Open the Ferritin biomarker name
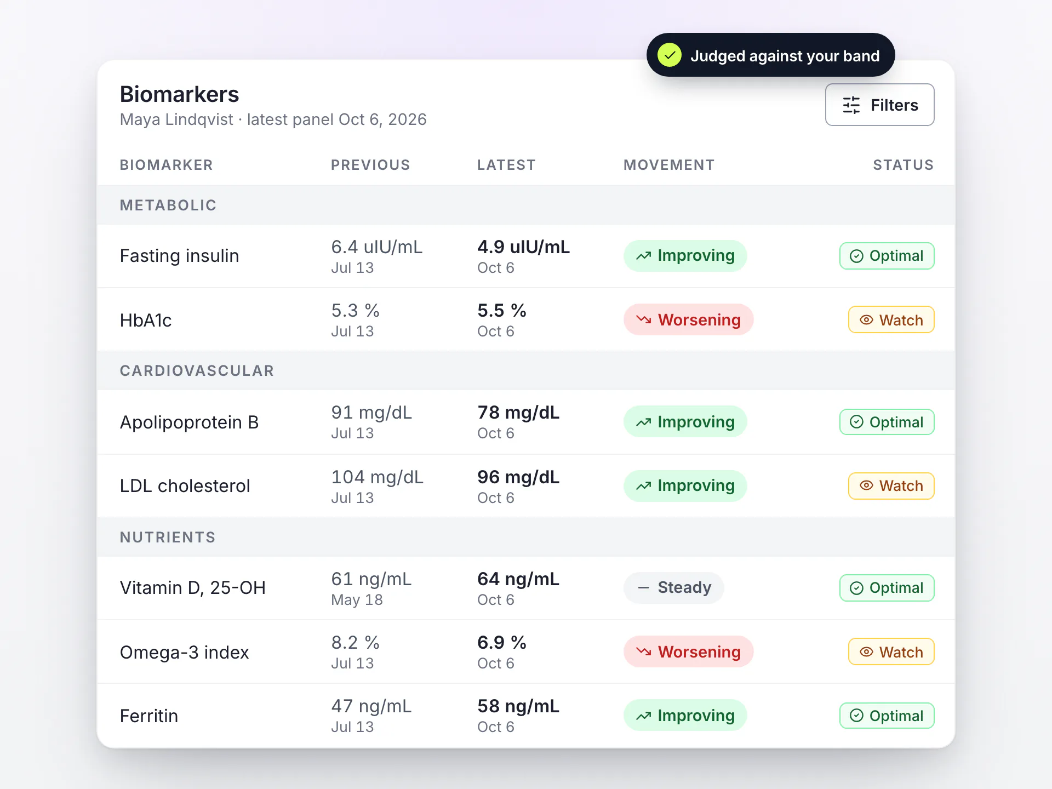The width and height of the screenshot is (1052, 789). (149, 716)
